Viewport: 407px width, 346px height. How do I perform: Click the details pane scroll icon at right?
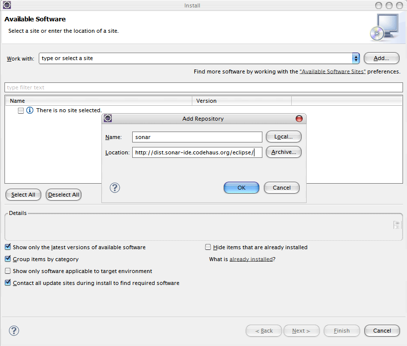pos(397,225)
